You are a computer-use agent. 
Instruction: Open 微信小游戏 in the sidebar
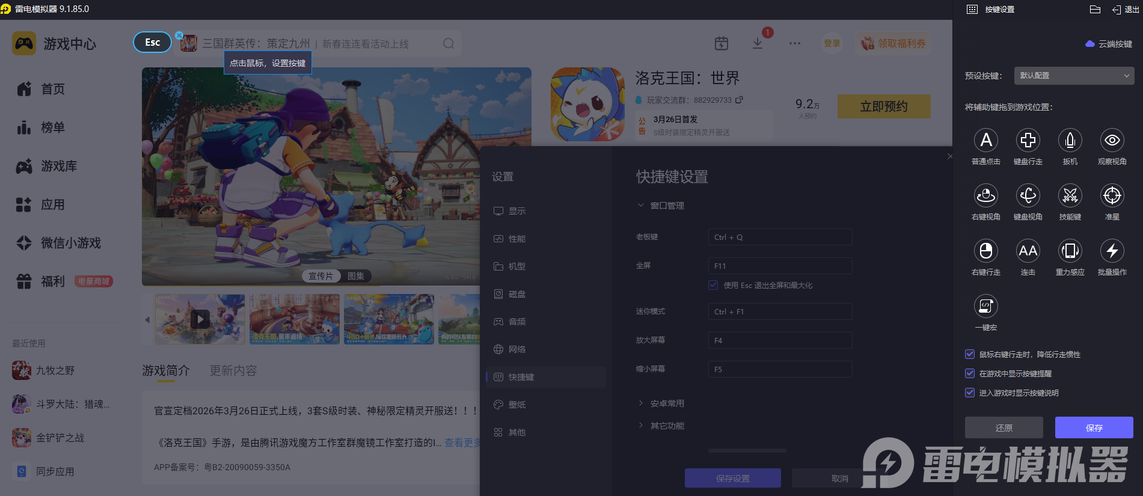[x=59, y=243]
